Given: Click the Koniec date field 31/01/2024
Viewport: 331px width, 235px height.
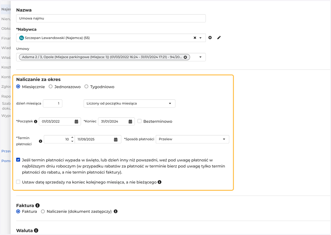Looking at the screenshot, I should point(116,121).
